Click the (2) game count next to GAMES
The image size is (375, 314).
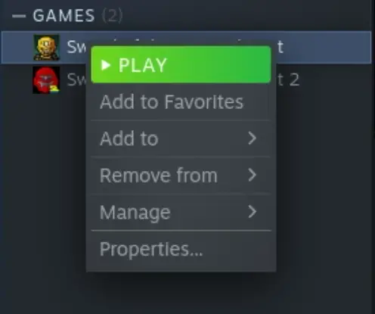coord(113,16)
